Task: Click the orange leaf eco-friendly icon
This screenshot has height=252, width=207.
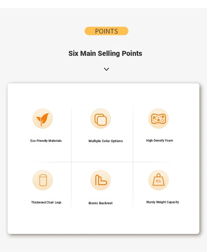Action: [x=43, y=119]
